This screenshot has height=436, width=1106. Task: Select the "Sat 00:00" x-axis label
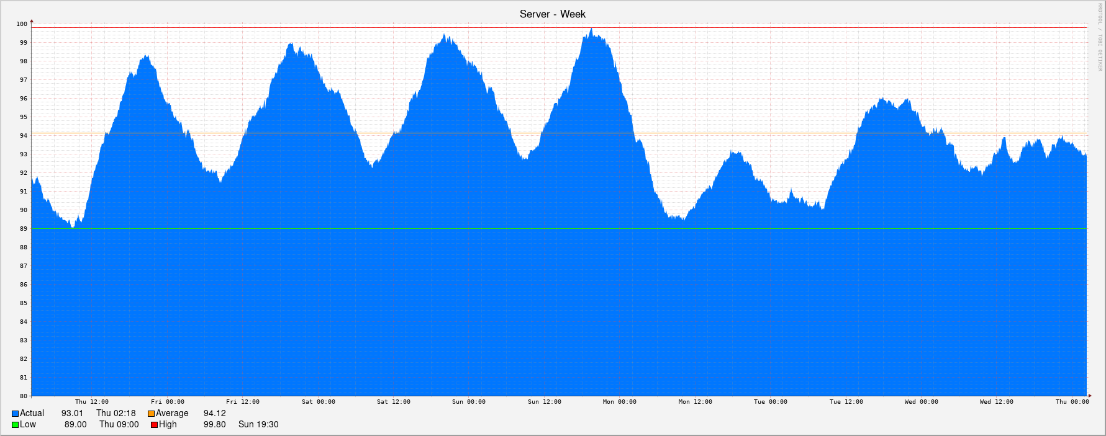pos(318,402)
